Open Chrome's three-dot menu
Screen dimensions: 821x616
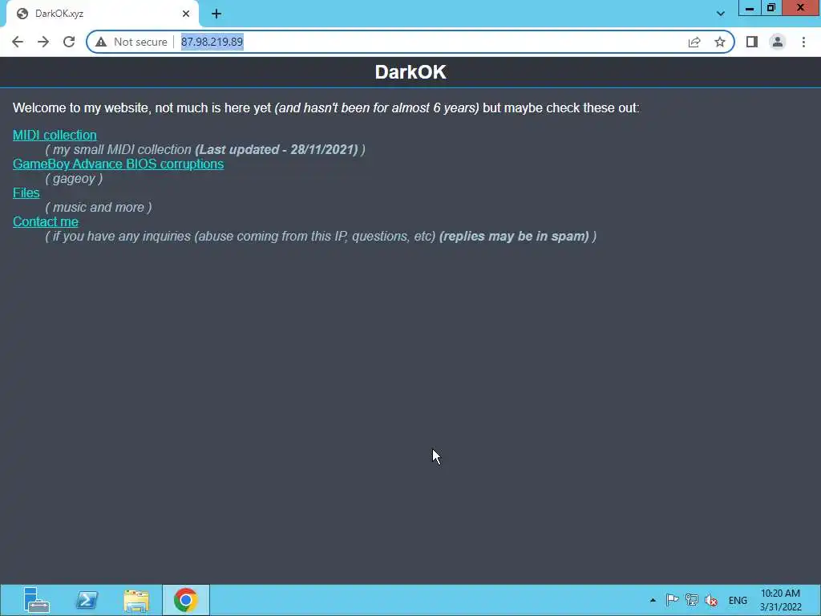point(803,42)
